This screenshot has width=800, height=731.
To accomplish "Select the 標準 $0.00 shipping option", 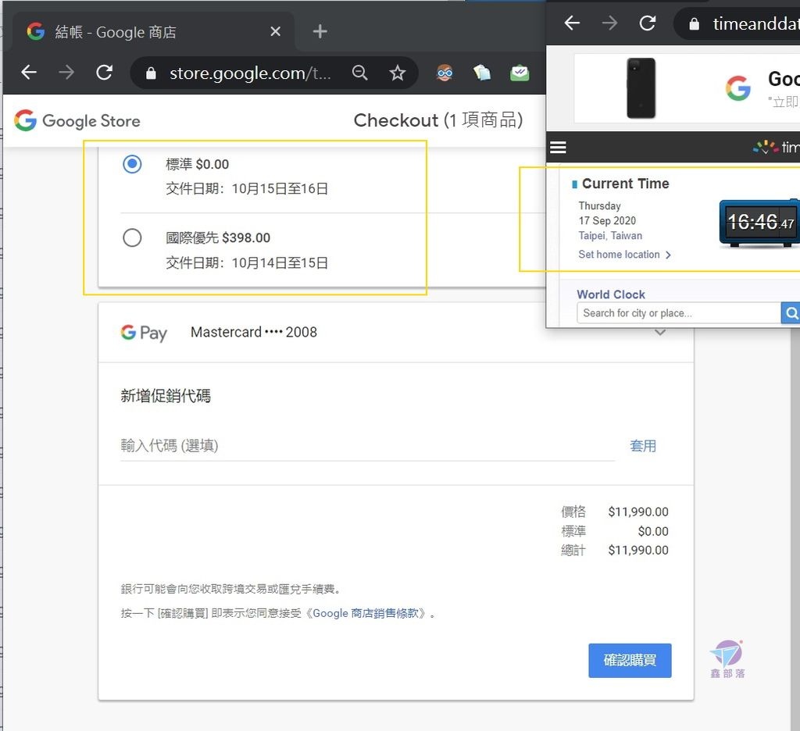I will tap(132, 164).
